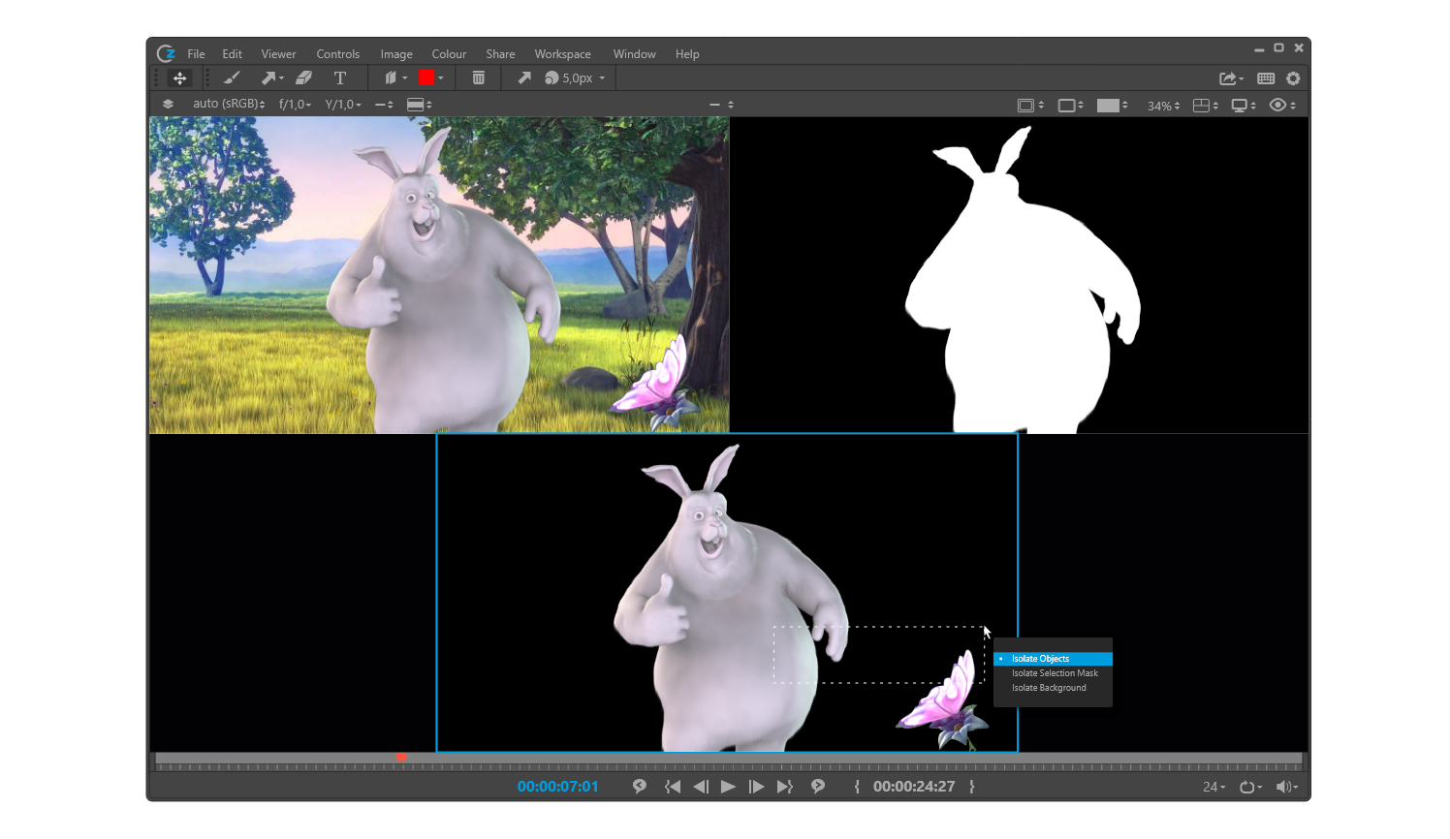Screen dimensions: 1450x839
Task: Play the video
Action: tap(728, 787)
